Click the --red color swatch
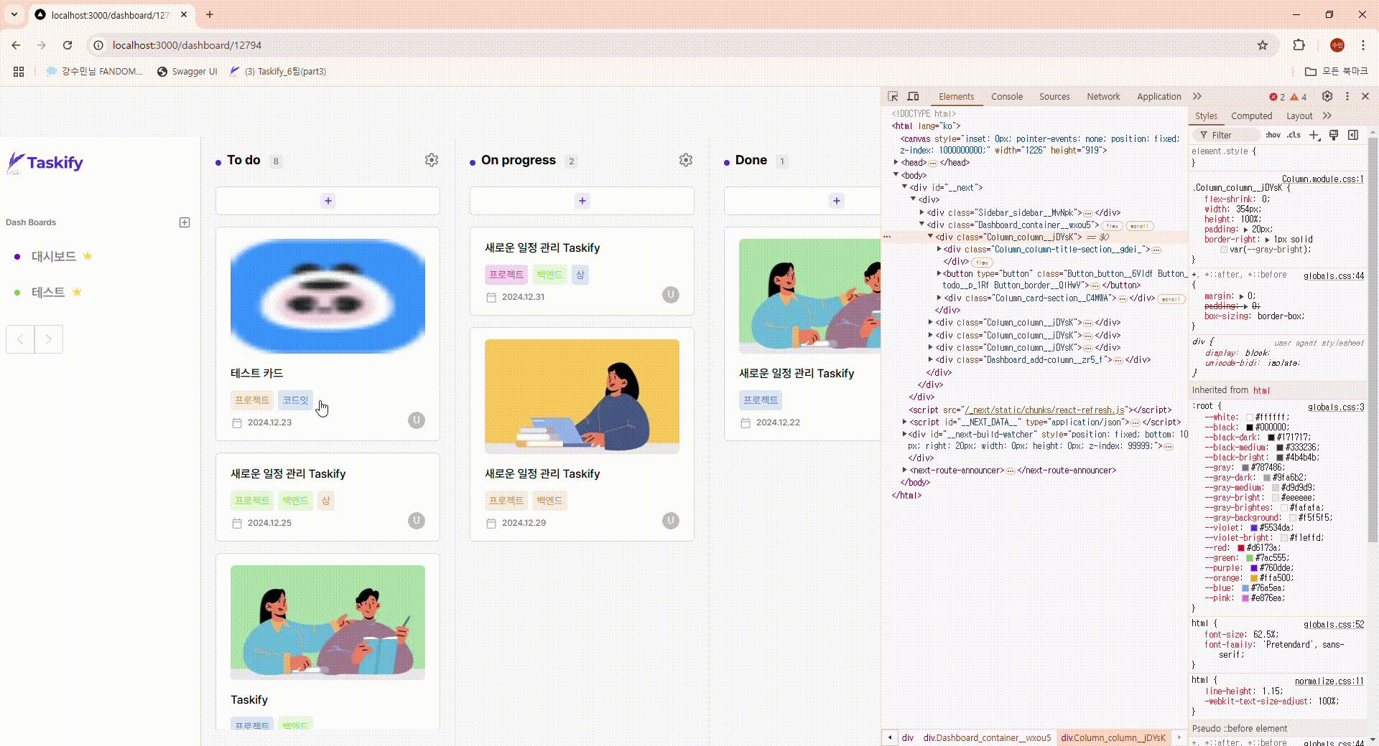This screenshot has width=1379, height=746. tap(1240, 548)
